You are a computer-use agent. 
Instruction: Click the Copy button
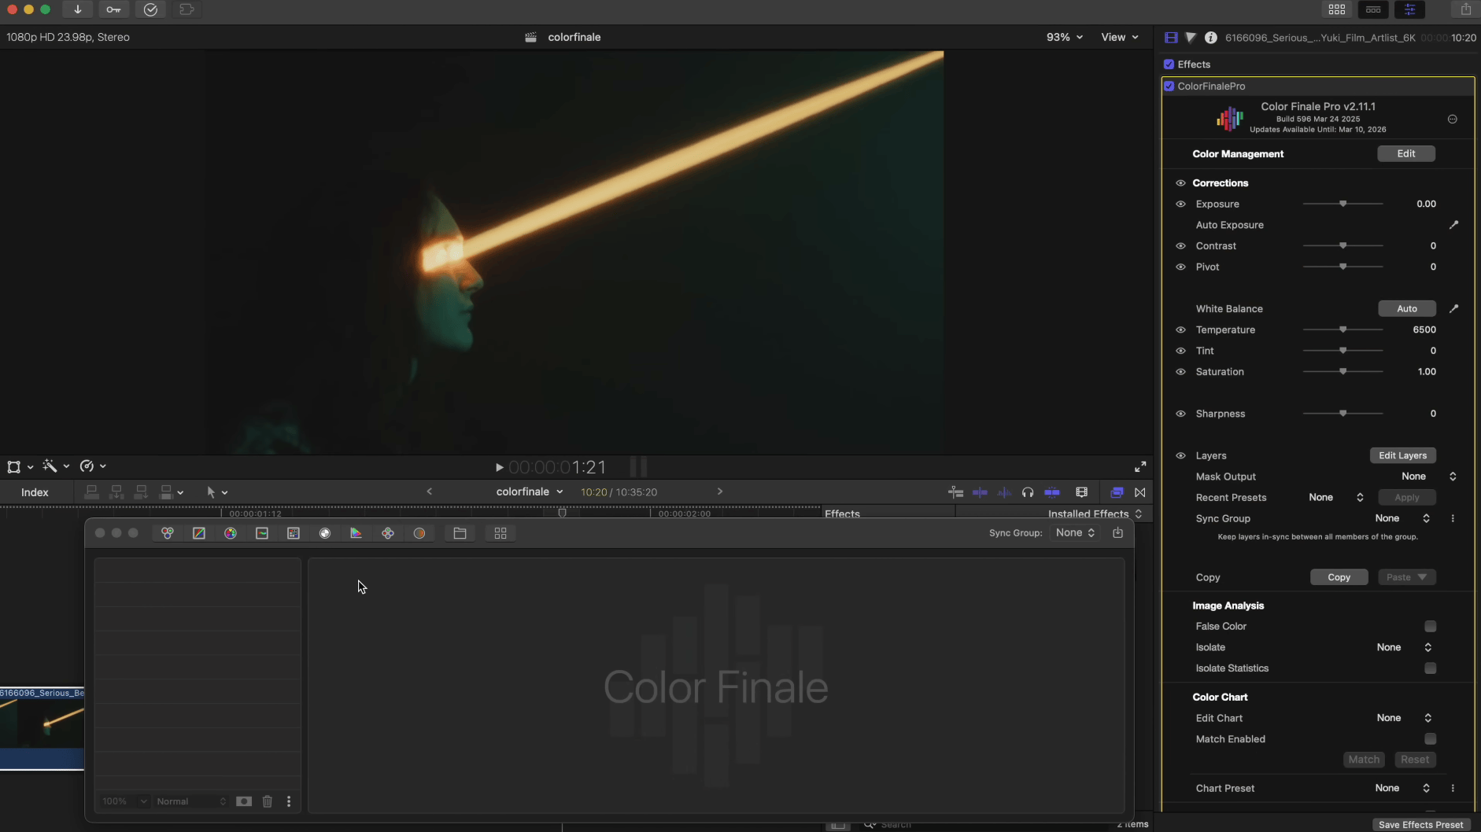pos(1339,577)
